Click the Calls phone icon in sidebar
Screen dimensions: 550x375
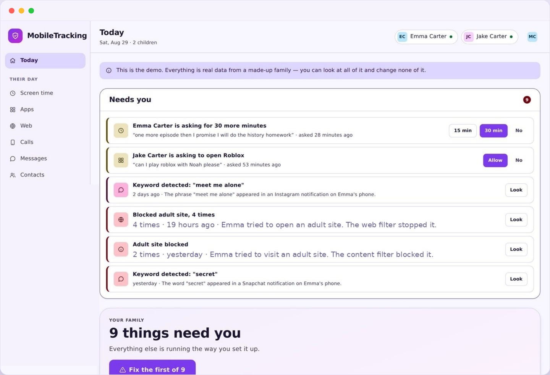[13, 143]
